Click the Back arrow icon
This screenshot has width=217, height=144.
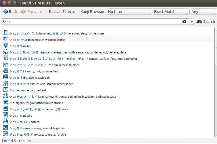coord(5,12)
